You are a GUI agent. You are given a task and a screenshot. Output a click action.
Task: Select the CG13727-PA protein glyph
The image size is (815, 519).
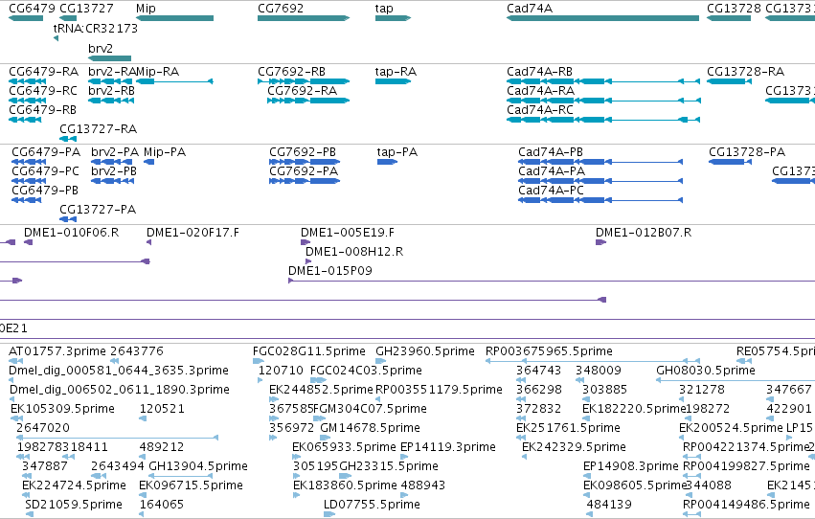pyautogui.click(x=68, y=219)
